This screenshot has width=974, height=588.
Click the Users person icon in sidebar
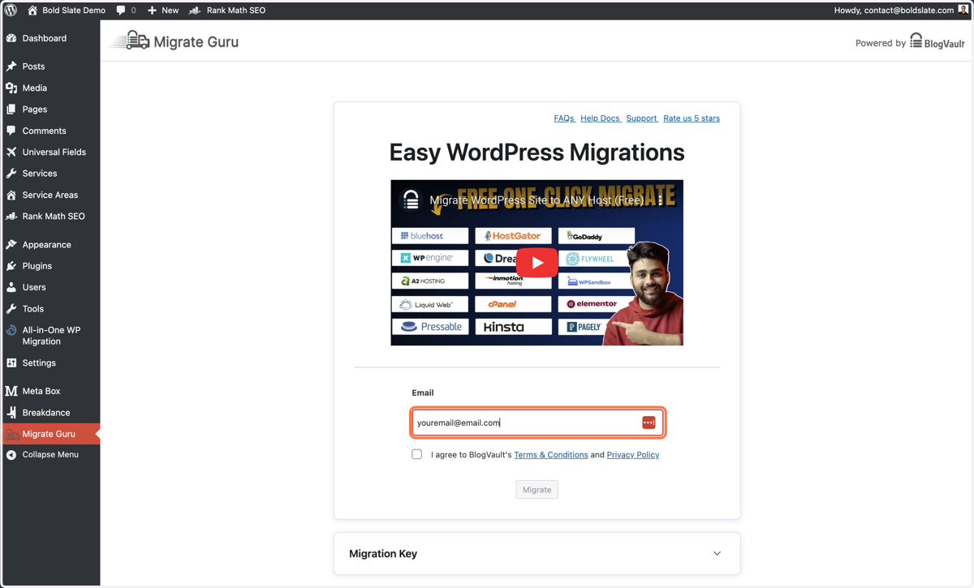pyautogui.click(x=11, y=287)
